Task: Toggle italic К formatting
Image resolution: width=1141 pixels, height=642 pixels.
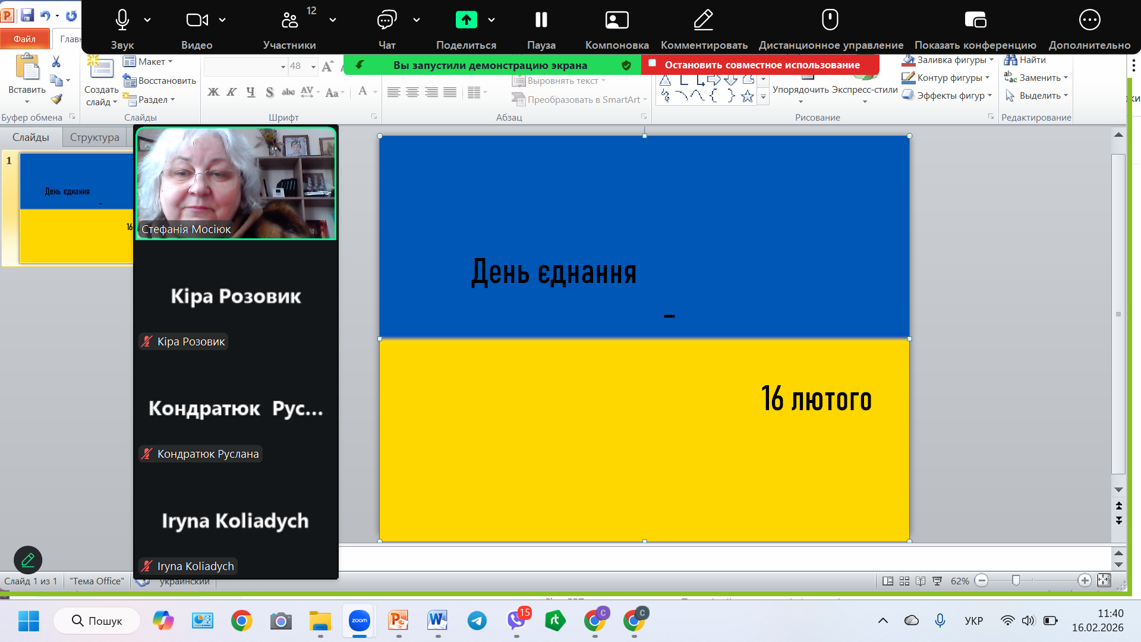Action: tap(232, 92)
